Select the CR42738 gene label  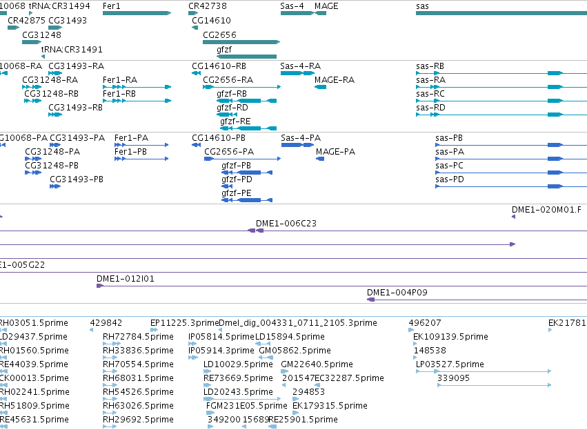point(208,6)
